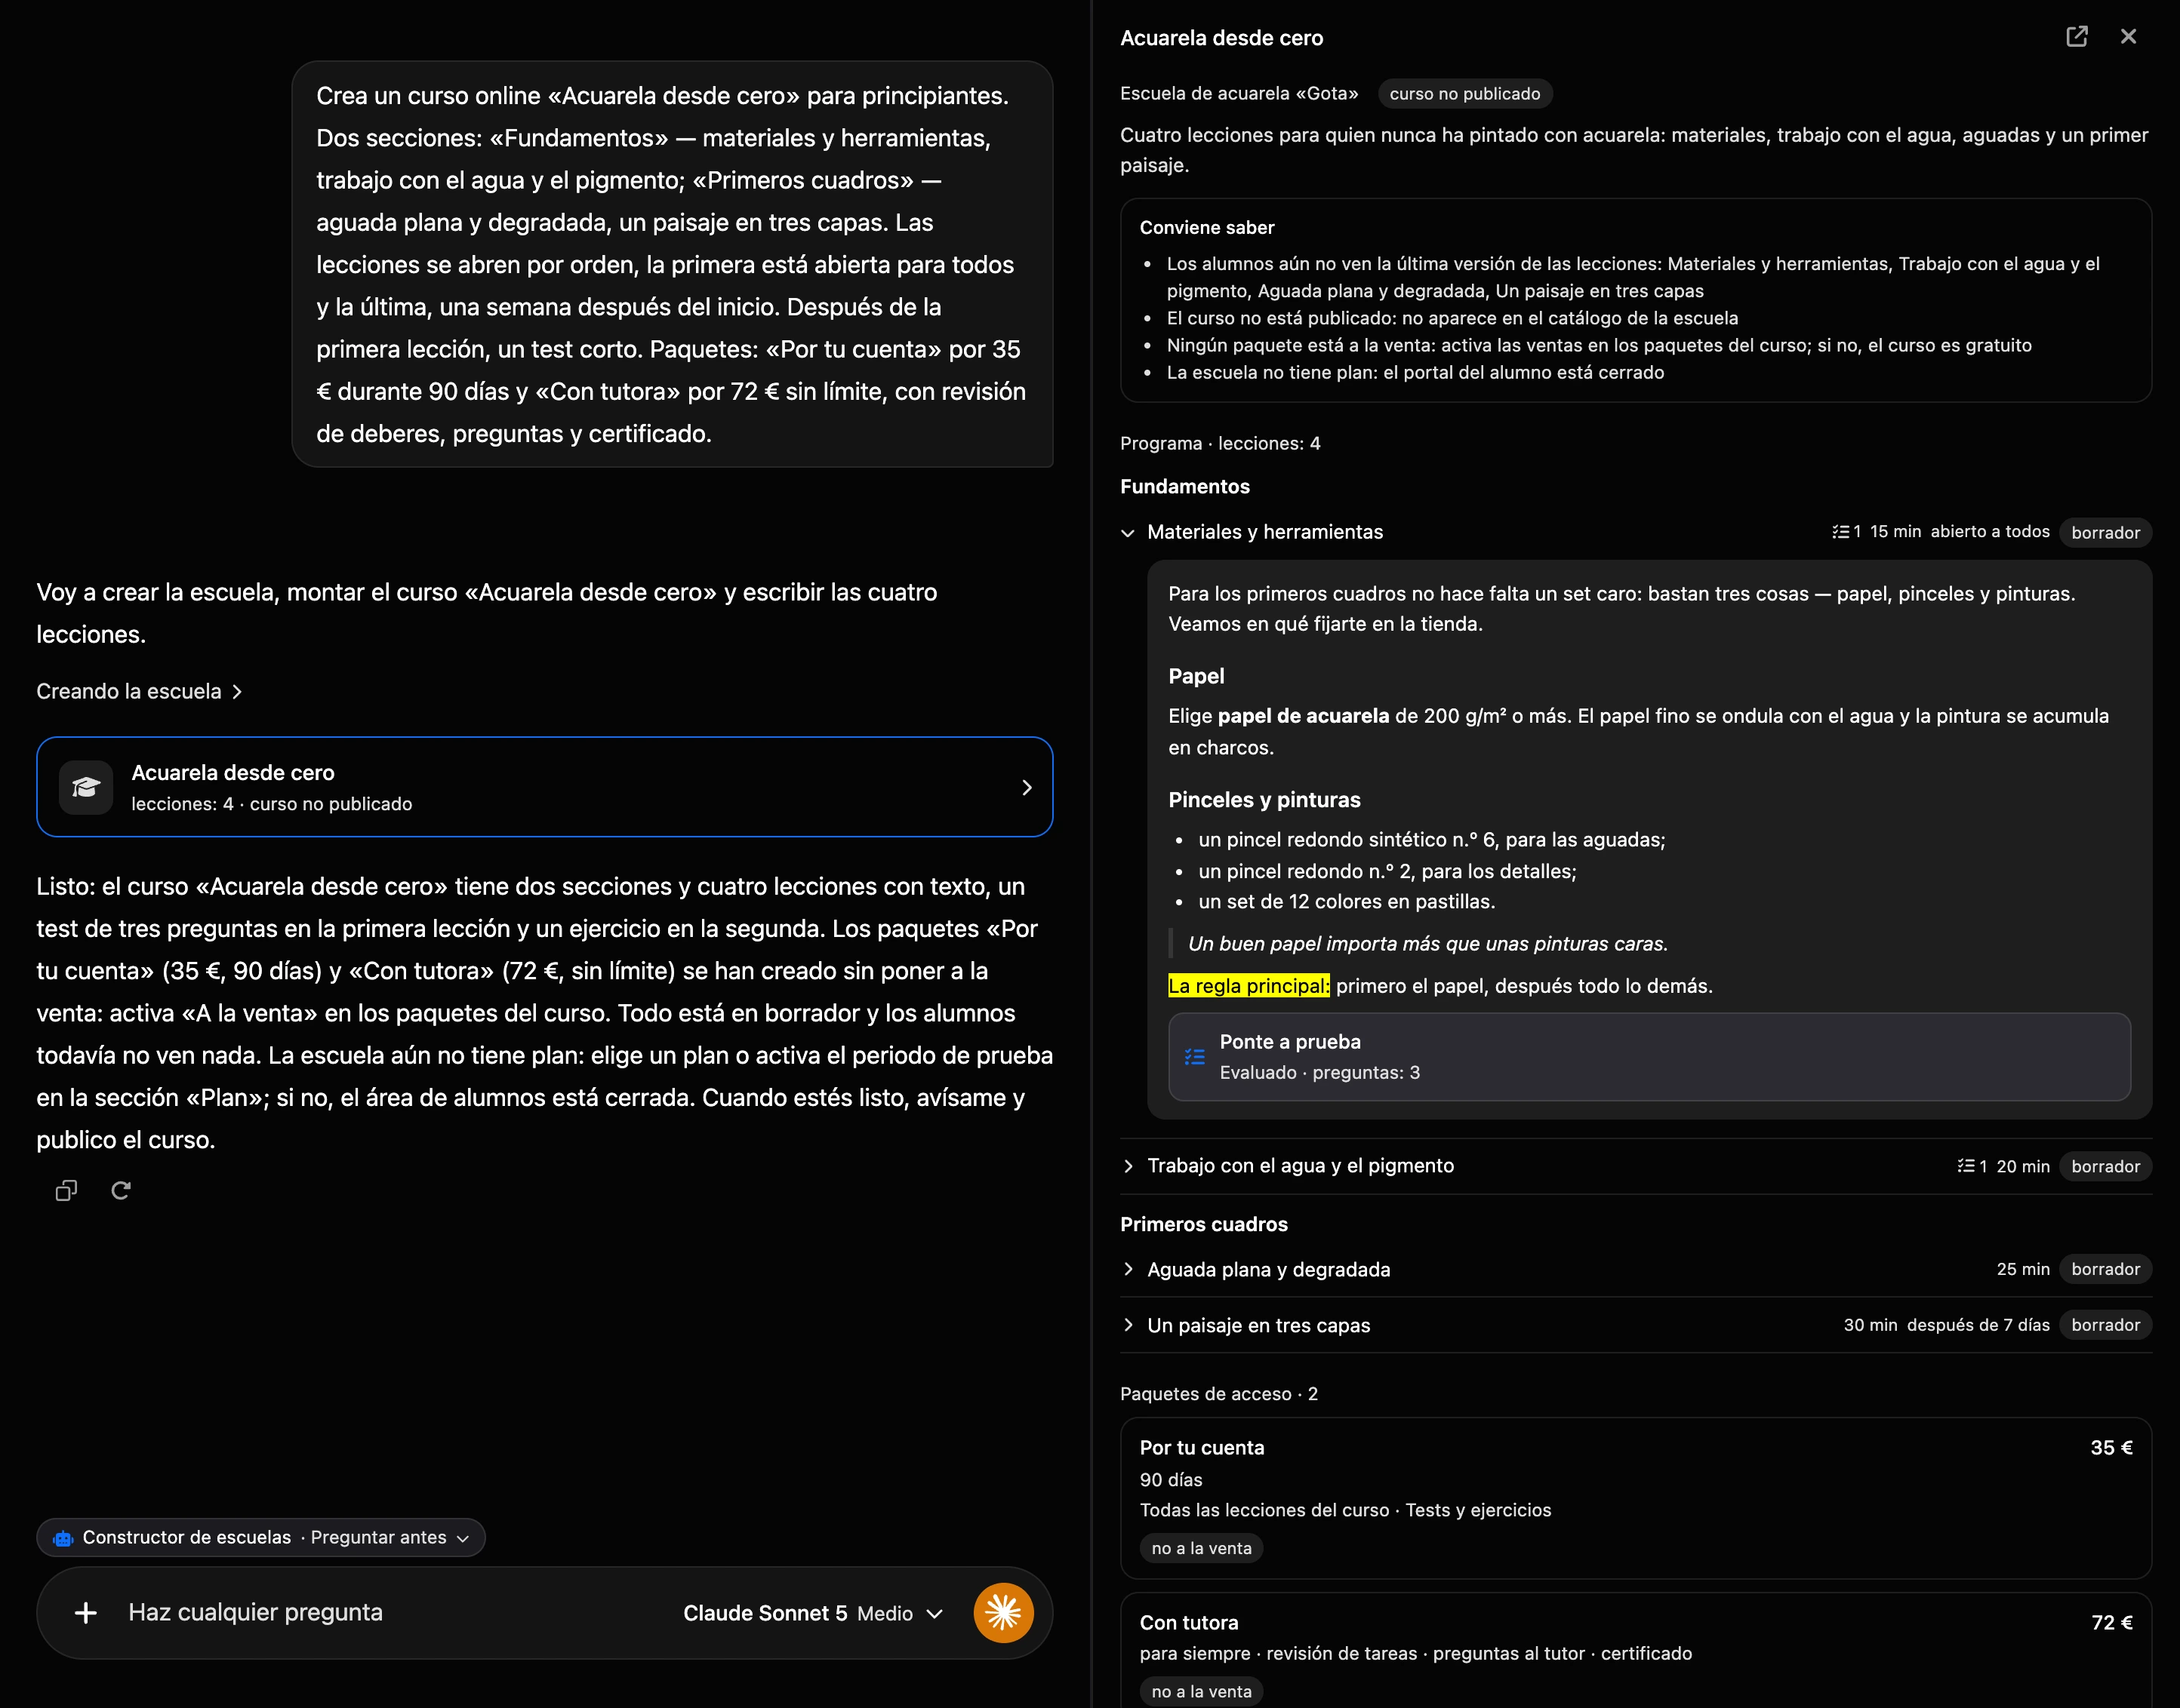This screenshot has height=1708, width=2180.
Task: Click the 35 € price
Action: click(2111, 1448)
